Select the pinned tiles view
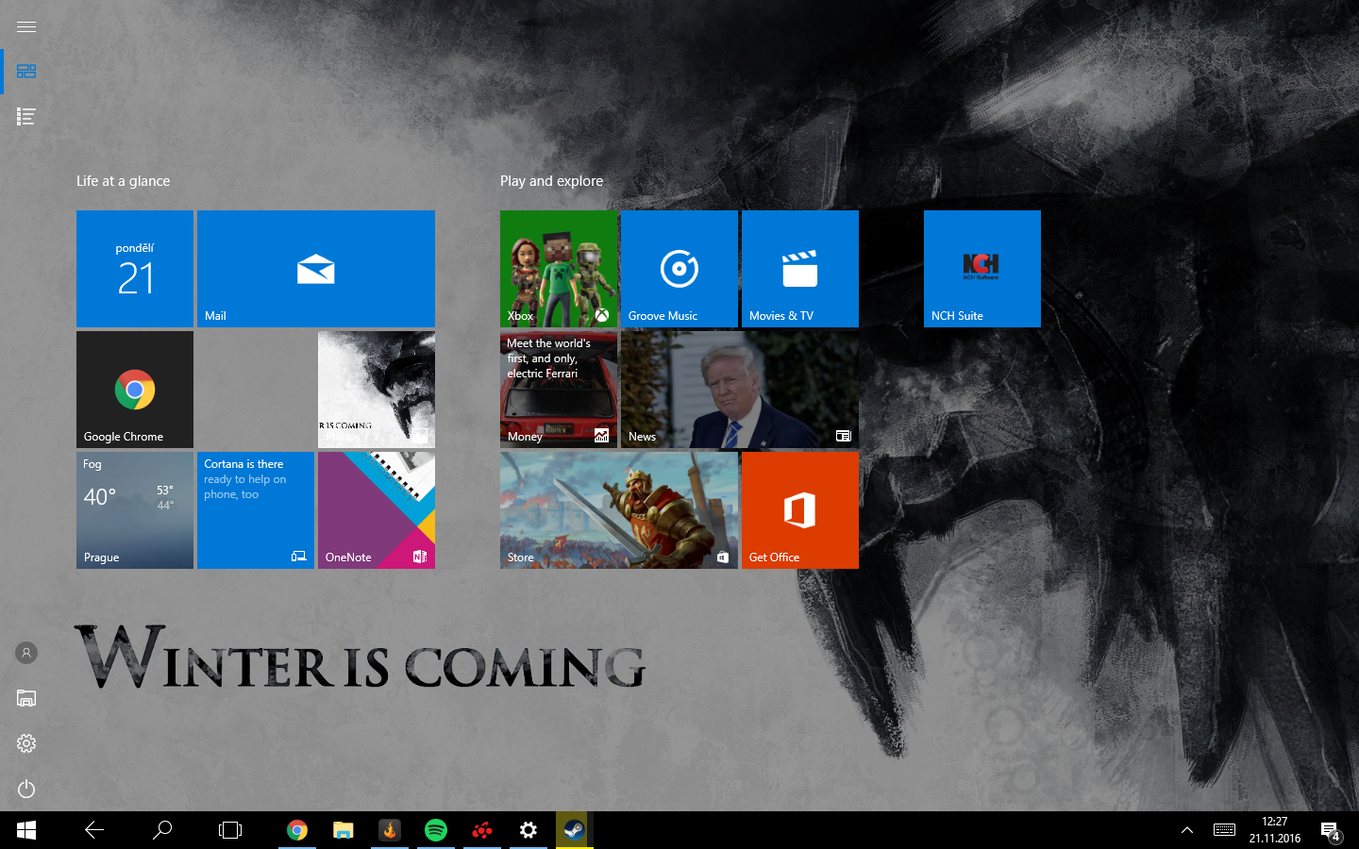Screen dimensions: 1359x849 pyautogui.click(x=26, y=72)
